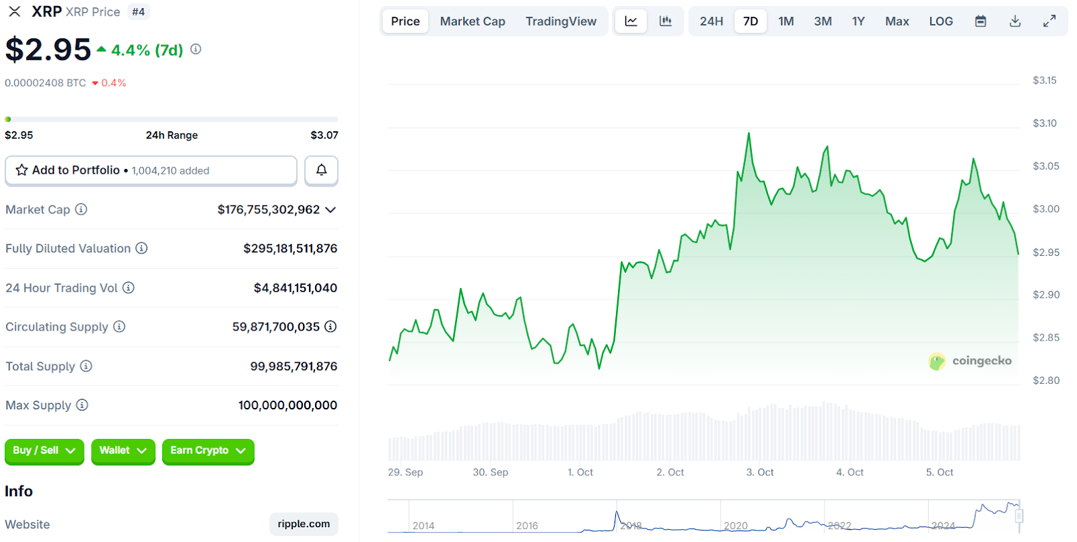The width and height of the screenshot is (1077, 542).
Task: Open the calendar date range picker
Action: (x=981, y=22)
